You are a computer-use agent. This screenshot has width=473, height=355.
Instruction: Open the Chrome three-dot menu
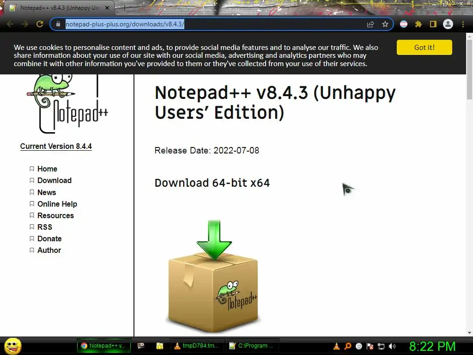463,24
